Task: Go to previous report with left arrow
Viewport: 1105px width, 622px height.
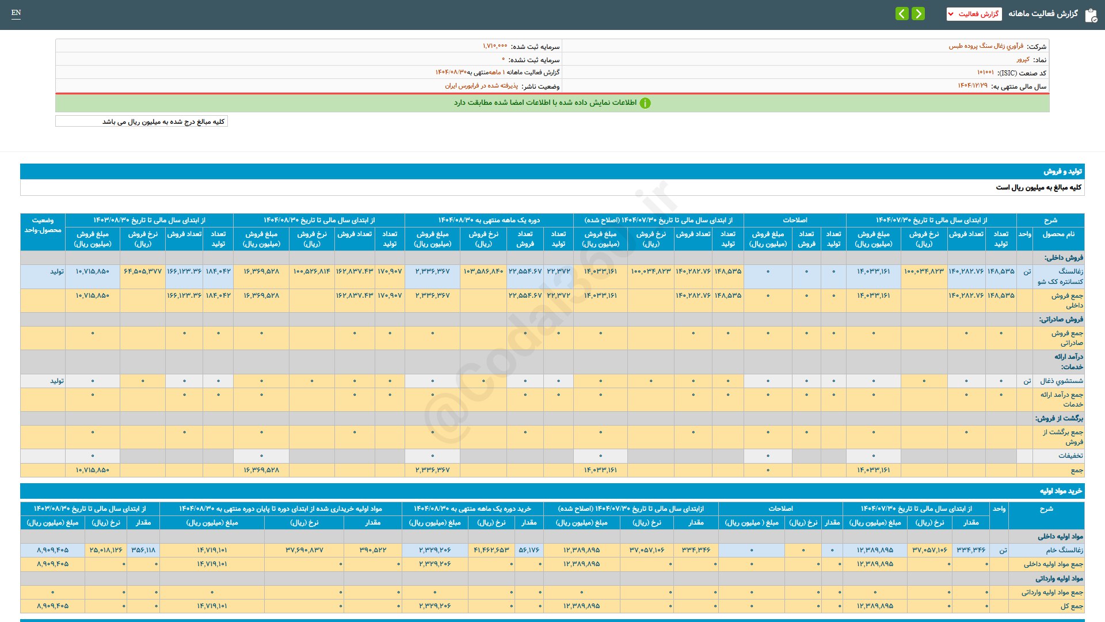Action: [902, 13]
